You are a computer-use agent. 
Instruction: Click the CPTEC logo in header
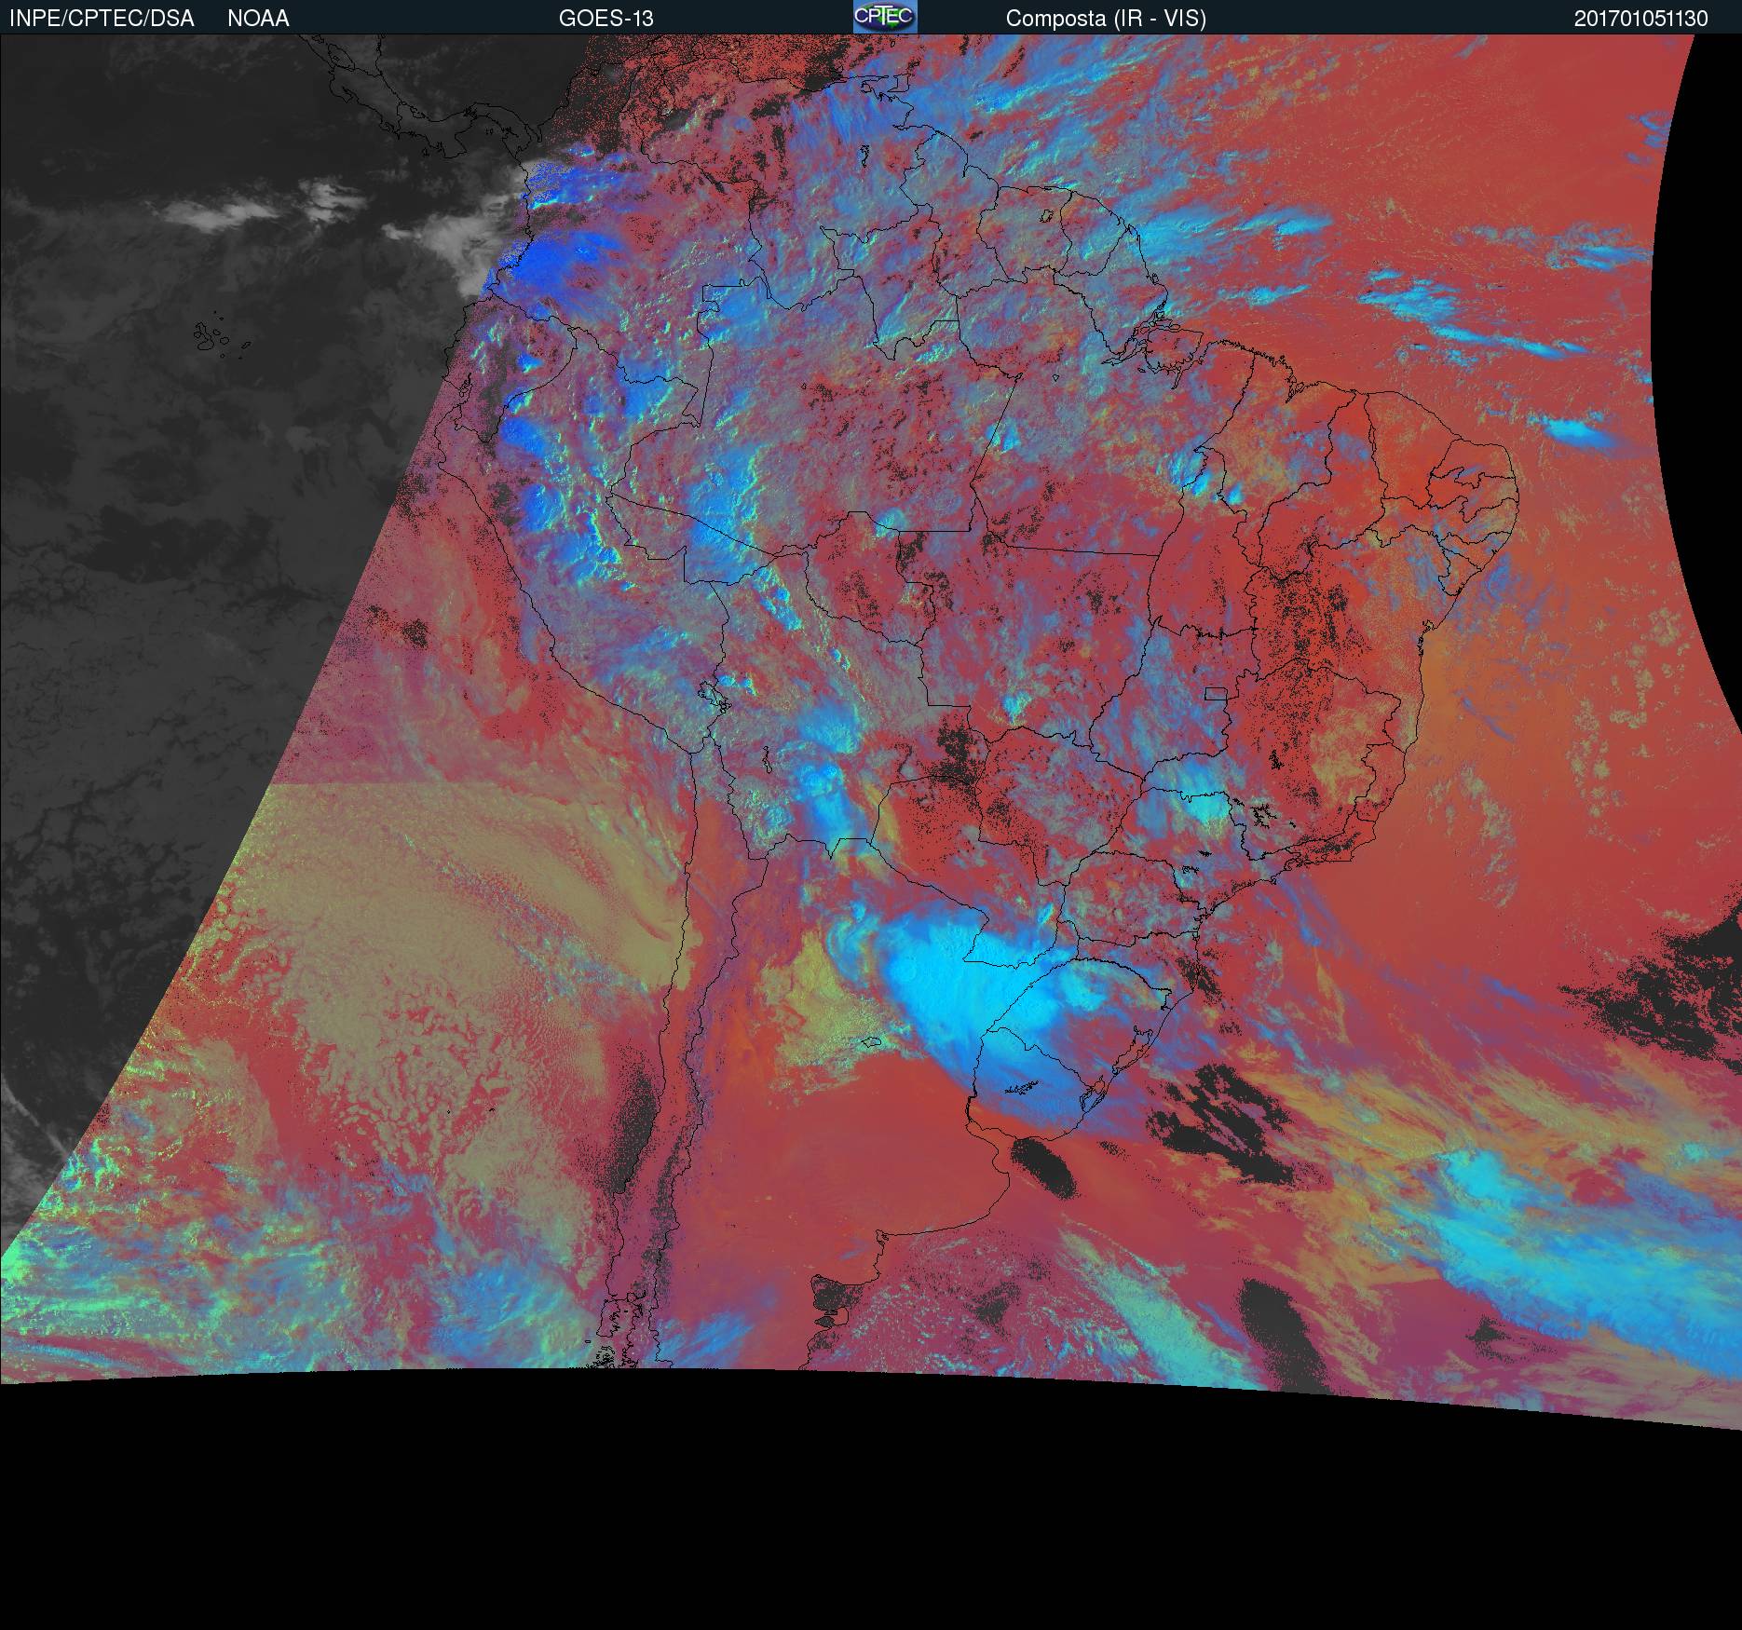pos(885,17)
